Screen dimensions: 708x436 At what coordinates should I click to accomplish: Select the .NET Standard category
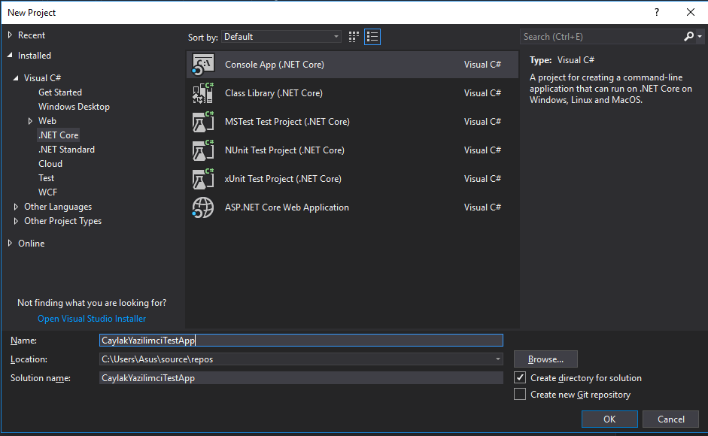pos(66,150)
